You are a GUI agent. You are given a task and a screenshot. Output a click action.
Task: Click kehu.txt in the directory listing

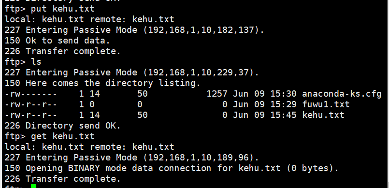323,115
